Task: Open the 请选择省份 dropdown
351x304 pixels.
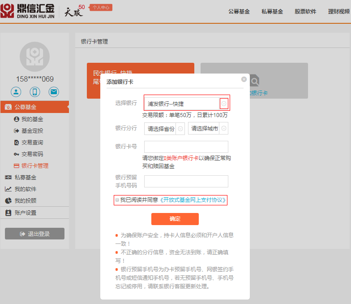Action: pos(165,128)
